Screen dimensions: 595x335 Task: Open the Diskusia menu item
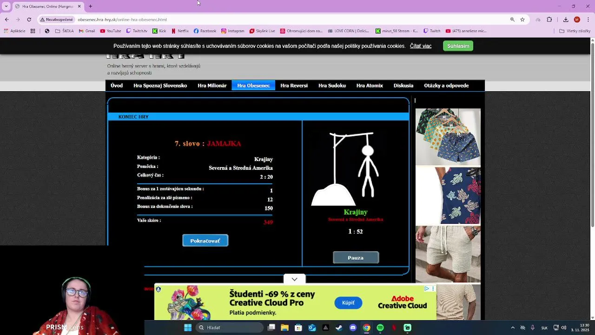coord(403,86)
